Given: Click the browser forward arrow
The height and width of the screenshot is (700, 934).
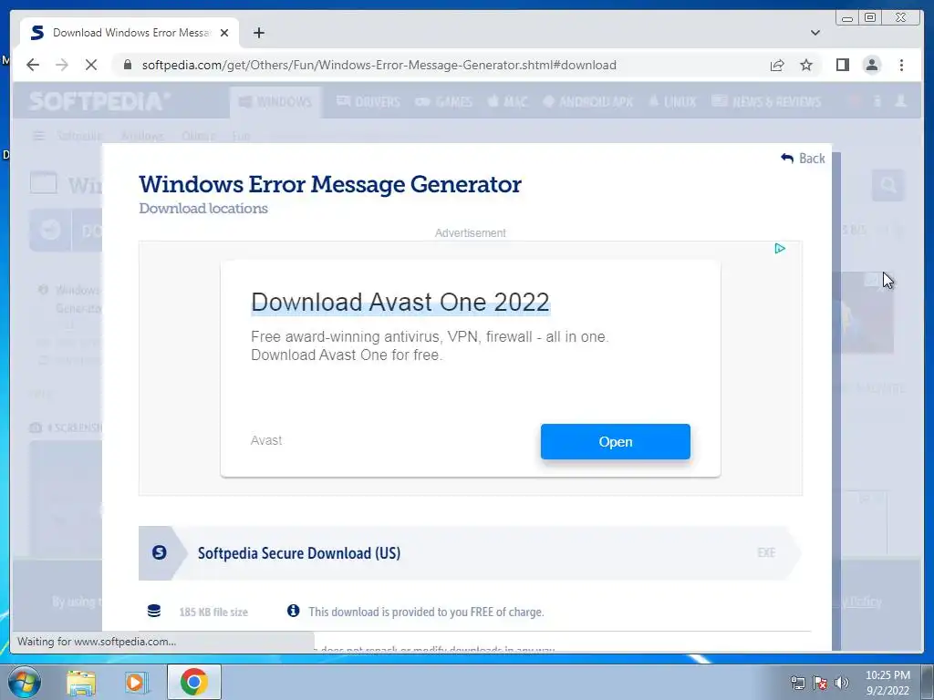Looking at the screenshot, I should click(62, 65).
